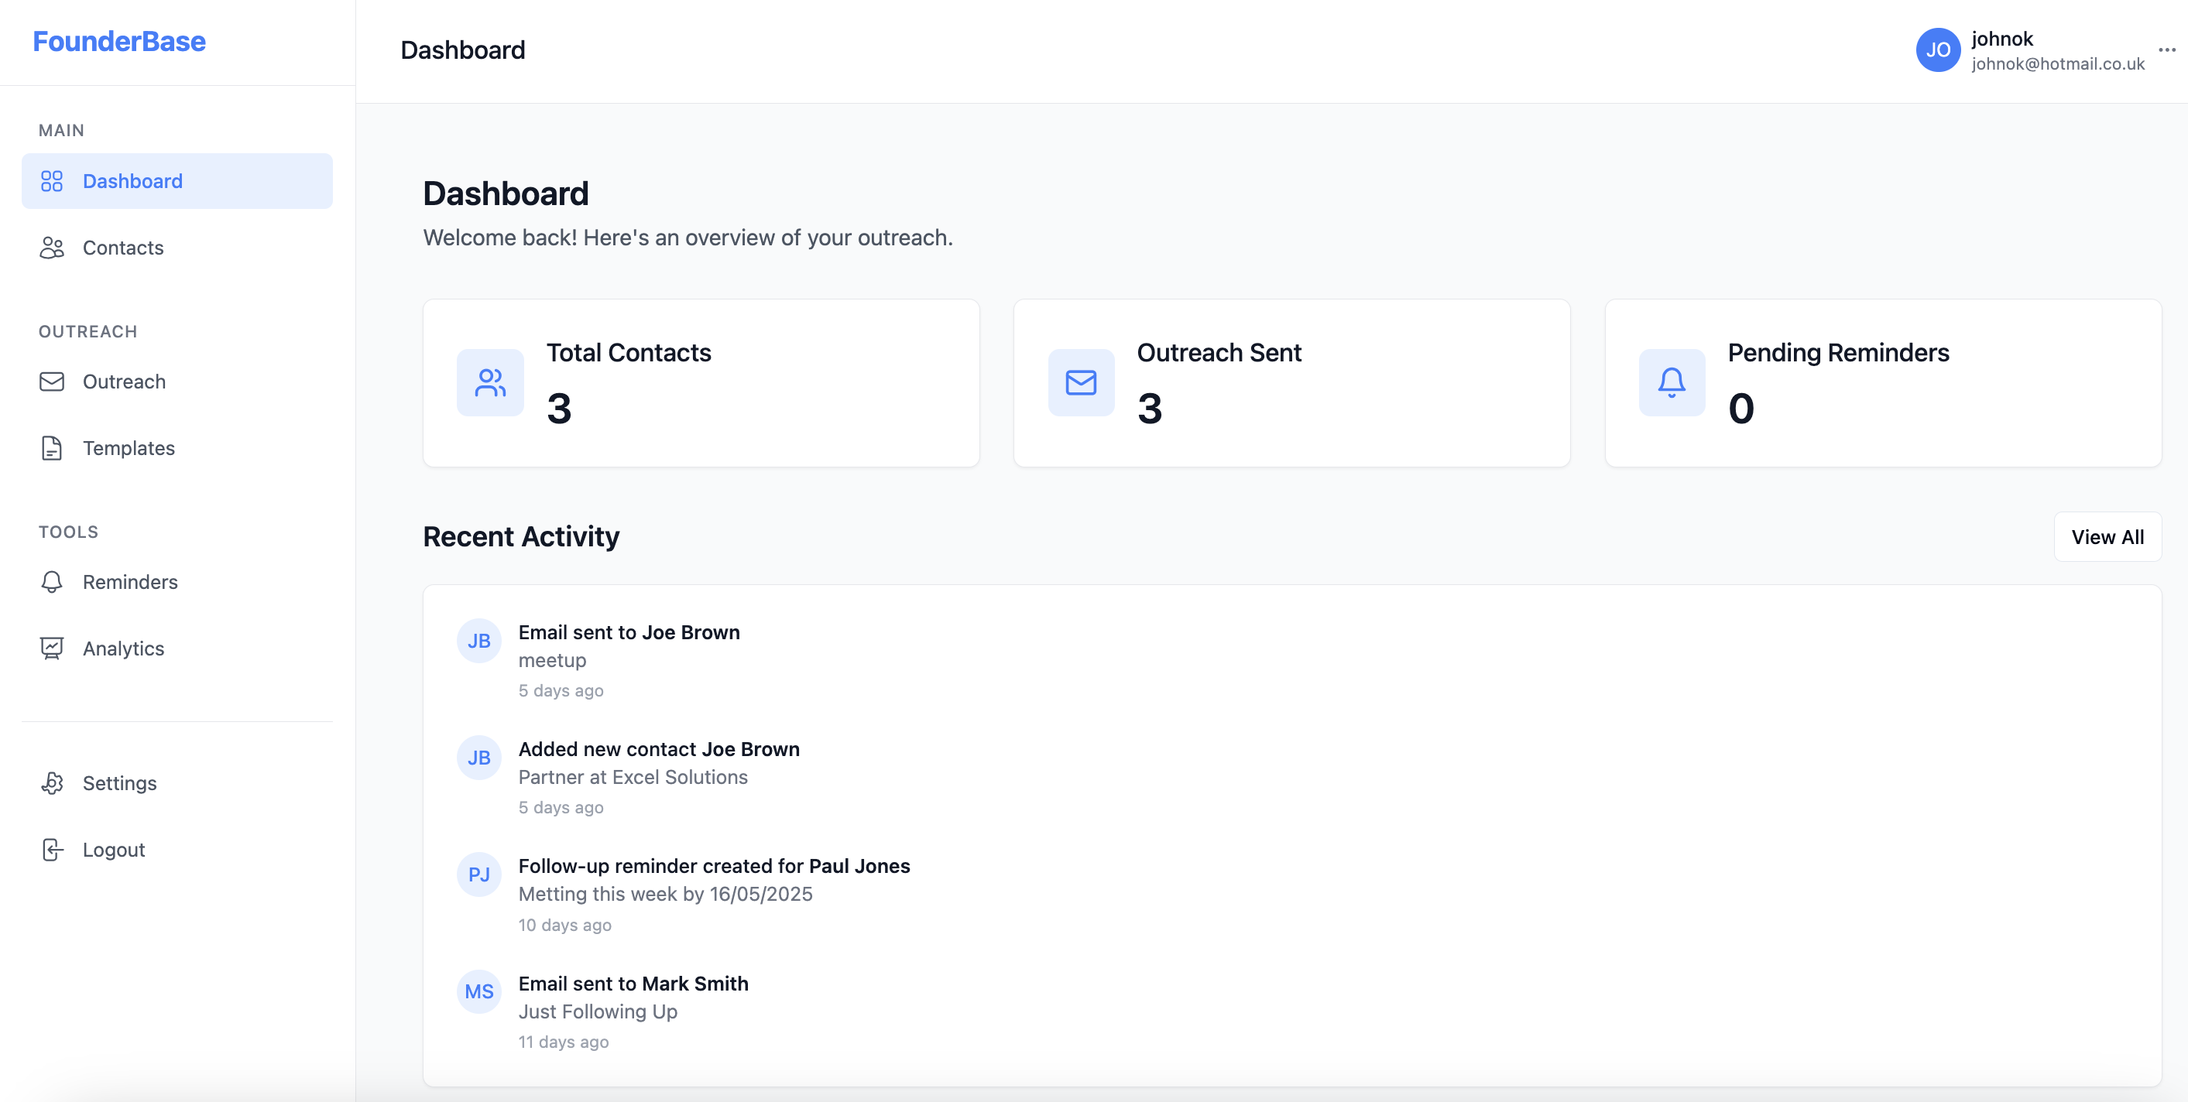Click the Templates document icon in sidebar
The width and height of the screenshot is (2188, 1102).
[52, 448]
